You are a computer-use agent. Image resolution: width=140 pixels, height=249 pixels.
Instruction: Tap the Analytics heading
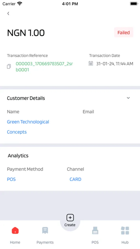(18, 155)
